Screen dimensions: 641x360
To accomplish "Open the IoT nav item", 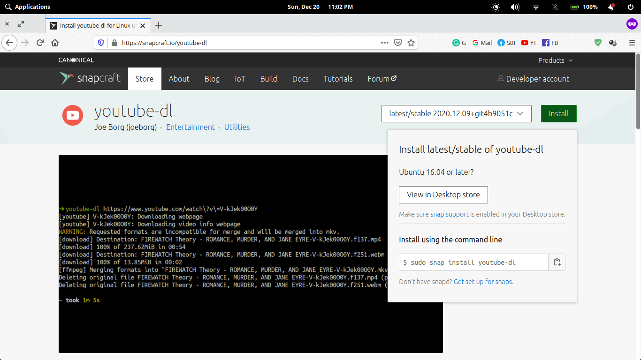I will (240, 79).
